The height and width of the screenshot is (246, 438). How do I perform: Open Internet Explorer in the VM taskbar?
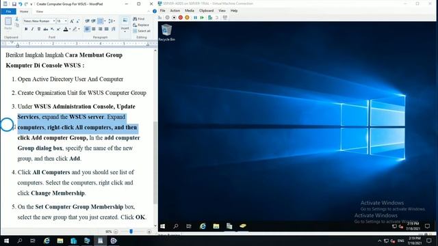203,226
